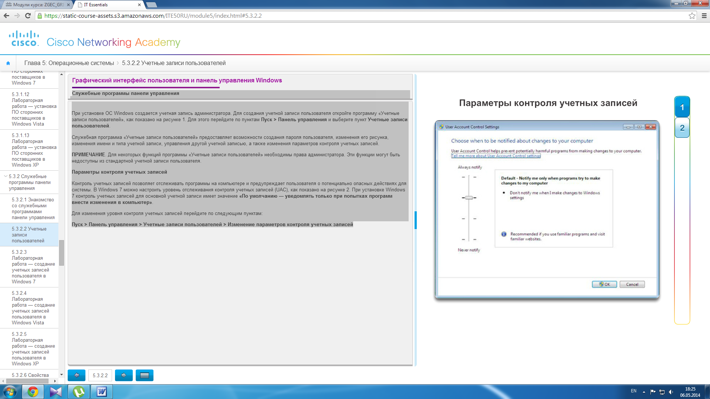Viewport: 710px width, 399px height.
Task: Click the blue content pane divider handle
Action: (416, 220)
